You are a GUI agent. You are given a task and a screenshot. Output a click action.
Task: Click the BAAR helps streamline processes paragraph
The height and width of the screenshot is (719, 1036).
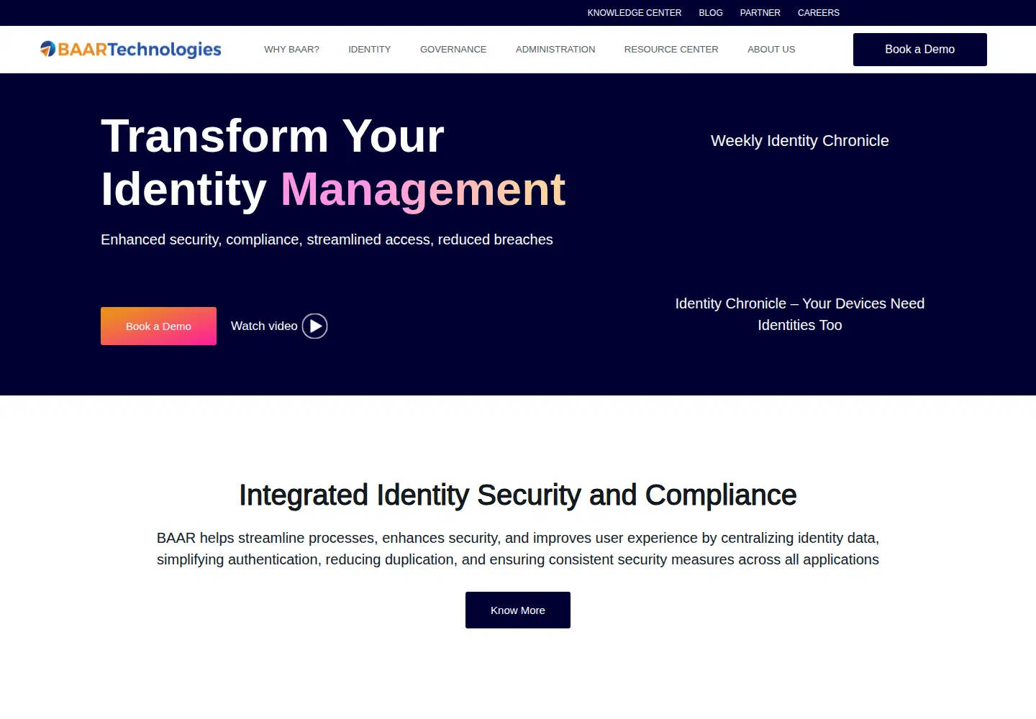tap(518, 549)
